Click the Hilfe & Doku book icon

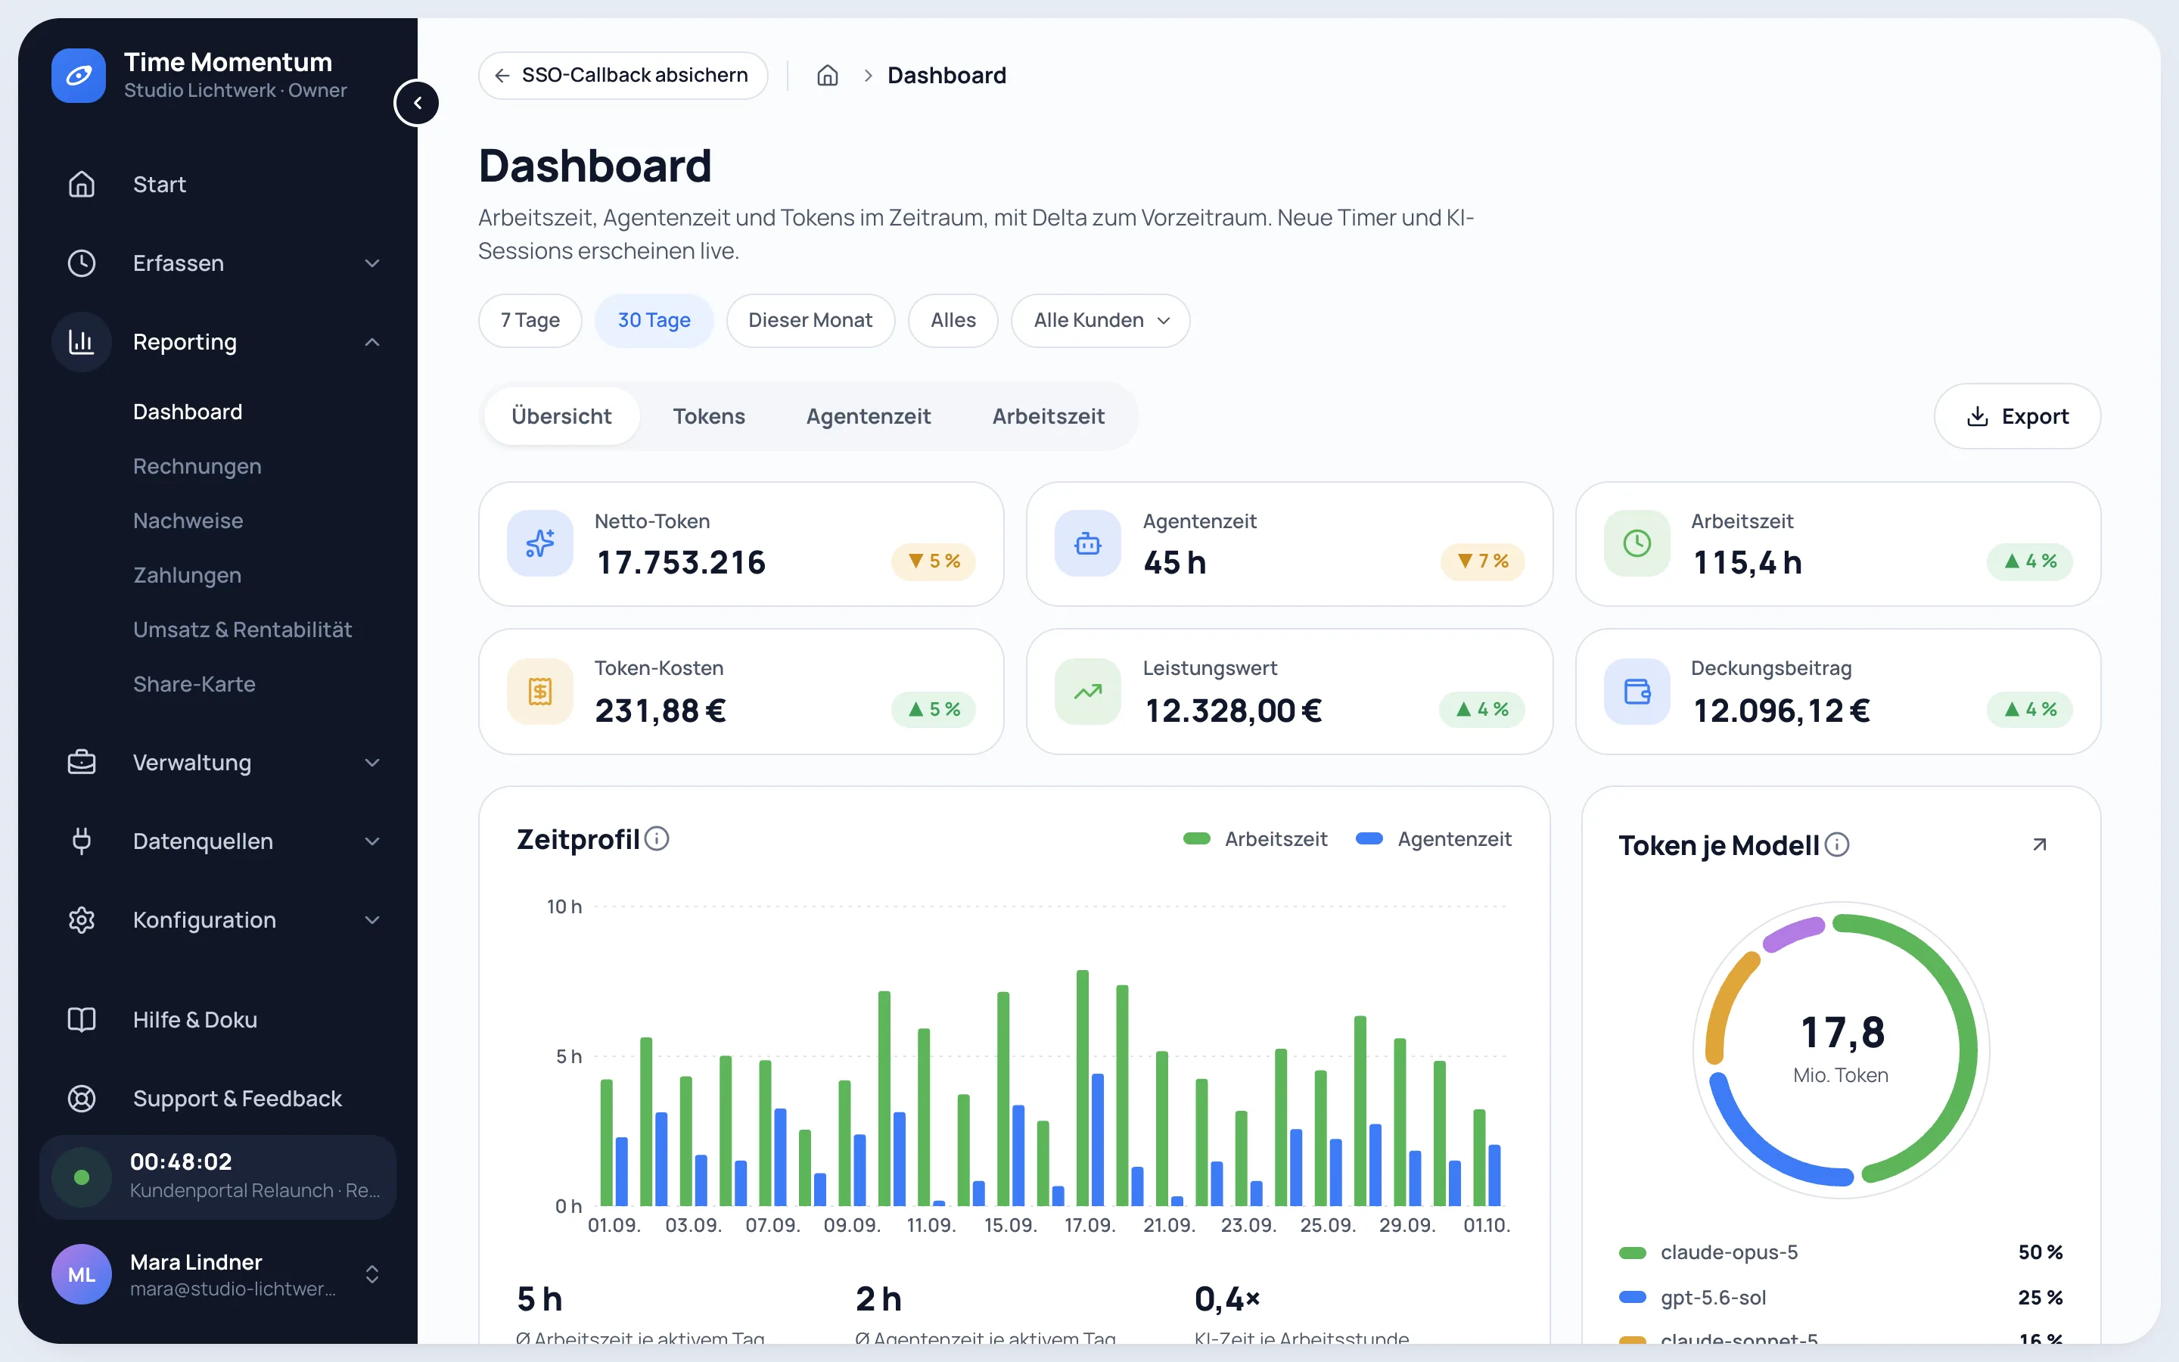point(82,1020)
